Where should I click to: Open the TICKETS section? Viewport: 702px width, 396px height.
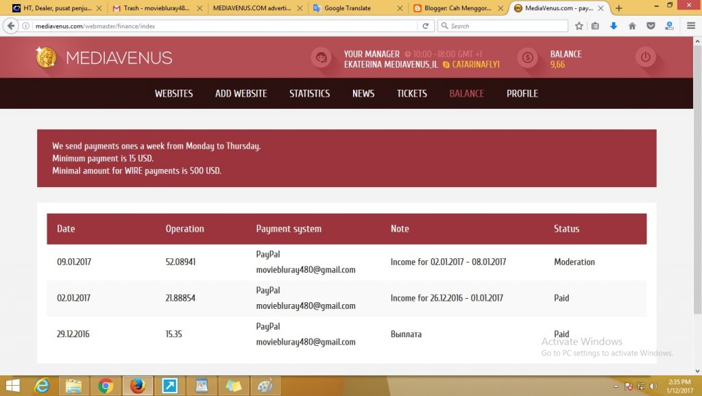pos(412,93)
